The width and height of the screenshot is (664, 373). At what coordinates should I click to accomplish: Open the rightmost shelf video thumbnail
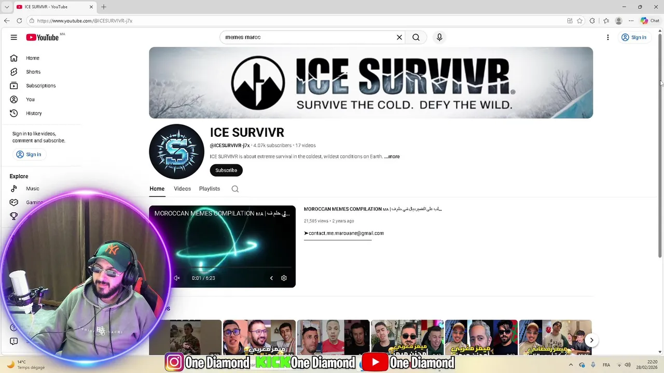(x=555, y=337)
